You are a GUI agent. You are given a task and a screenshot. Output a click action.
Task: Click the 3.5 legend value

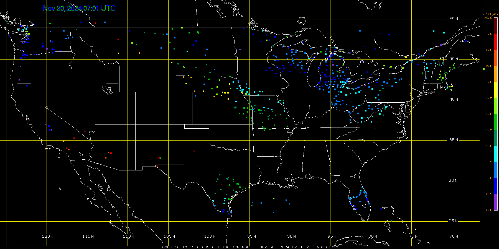[x=489, y=98]
